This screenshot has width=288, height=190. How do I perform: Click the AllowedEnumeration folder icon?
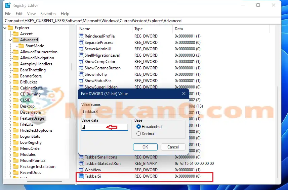pyautogui.click(x=16, y=52)
